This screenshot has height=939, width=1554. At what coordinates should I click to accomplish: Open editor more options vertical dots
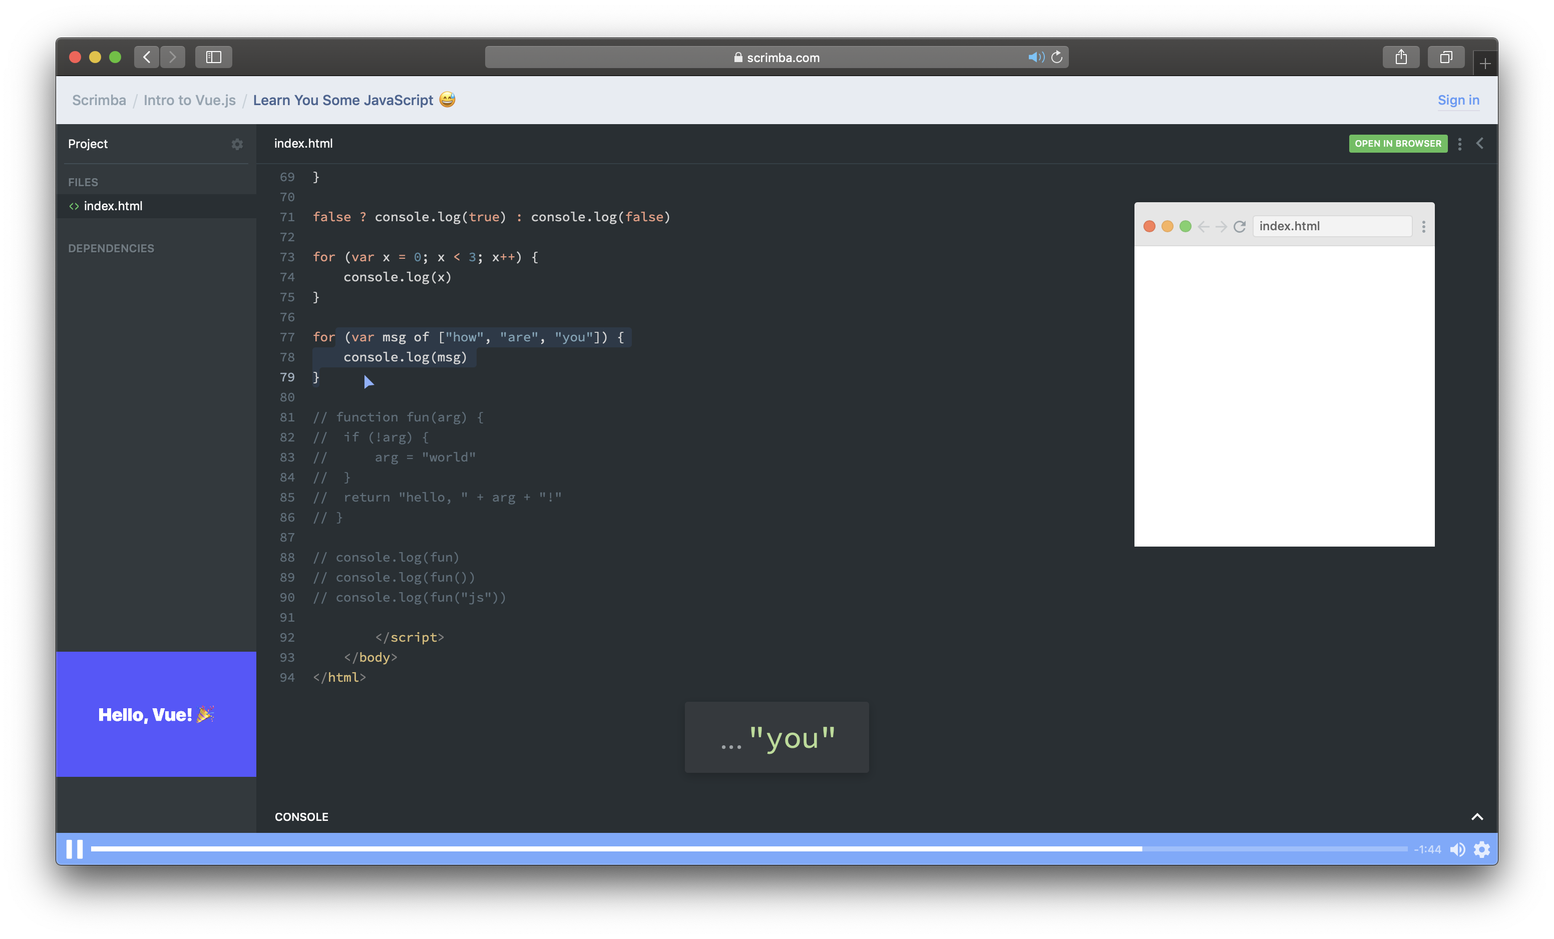(x=1459, y=144)
